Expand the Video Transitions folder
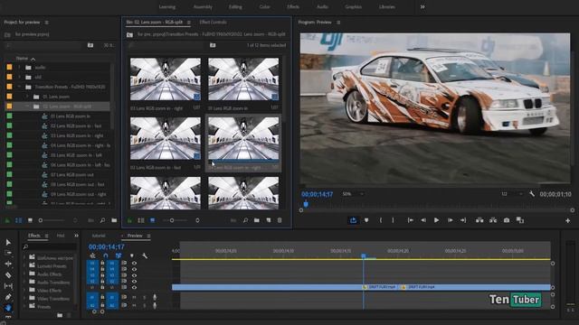The image size is (579, 325). pyautogui.click(x=24, y=299)
